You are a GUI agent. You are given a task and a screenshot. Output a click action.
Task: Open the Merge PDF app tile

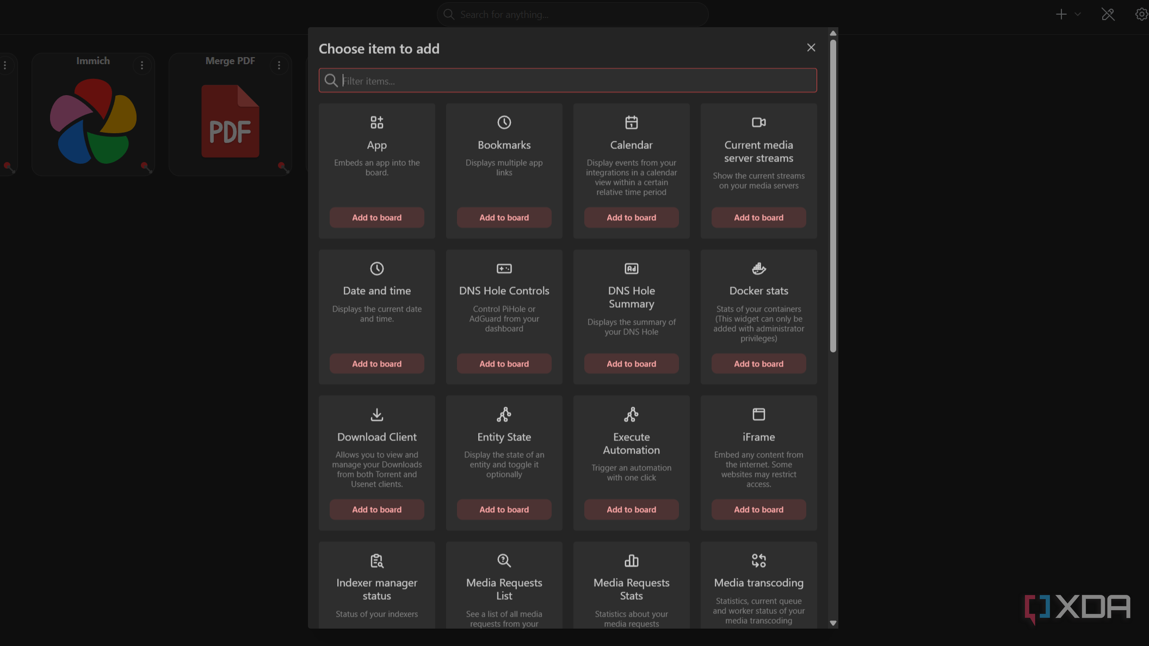pos(230,121)
